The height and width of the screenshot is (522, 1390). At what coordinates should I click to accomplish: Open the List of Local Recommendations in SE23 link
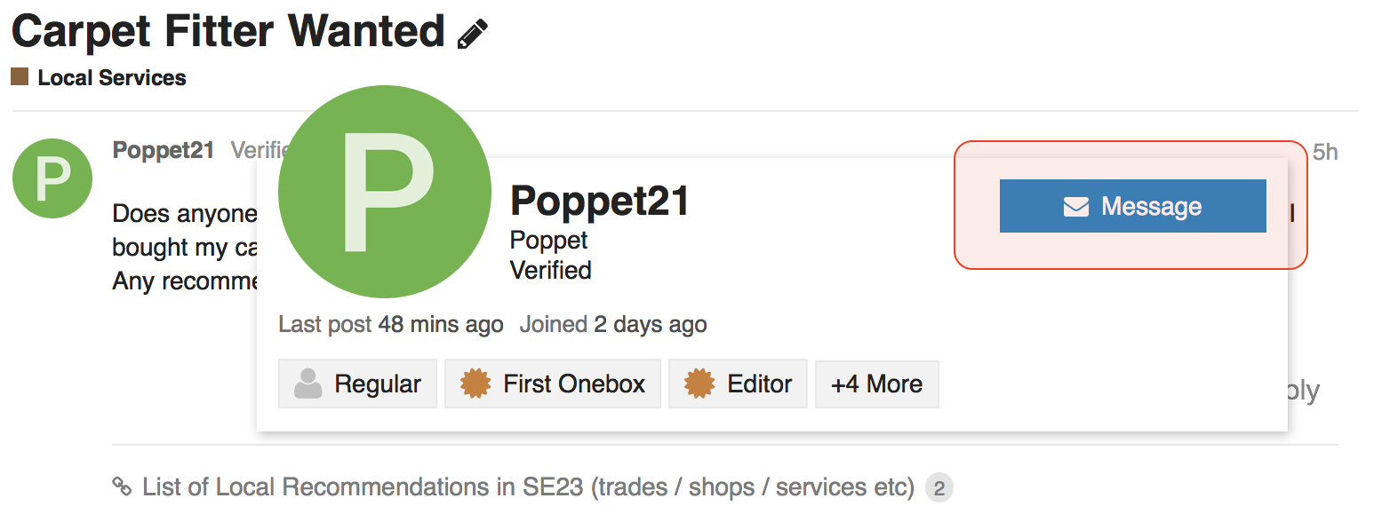click(x=528, y=486)
